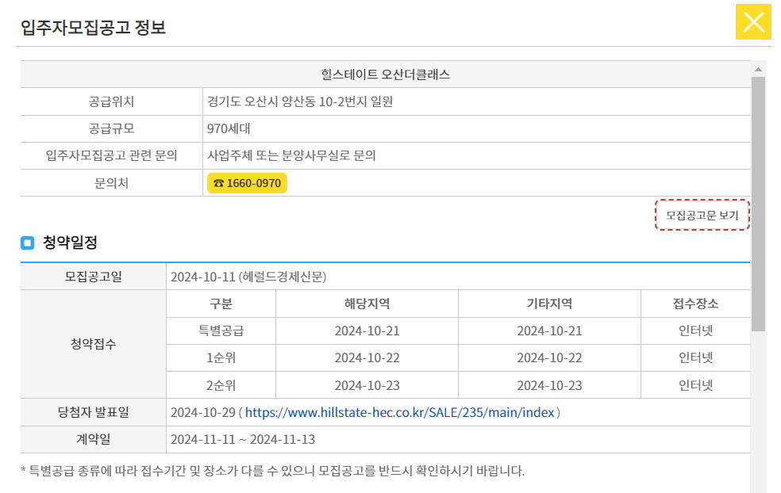The width and height of the screenshot is (781, 493).
Task: Click the 해당지역 column header
Action: (367, 304)
